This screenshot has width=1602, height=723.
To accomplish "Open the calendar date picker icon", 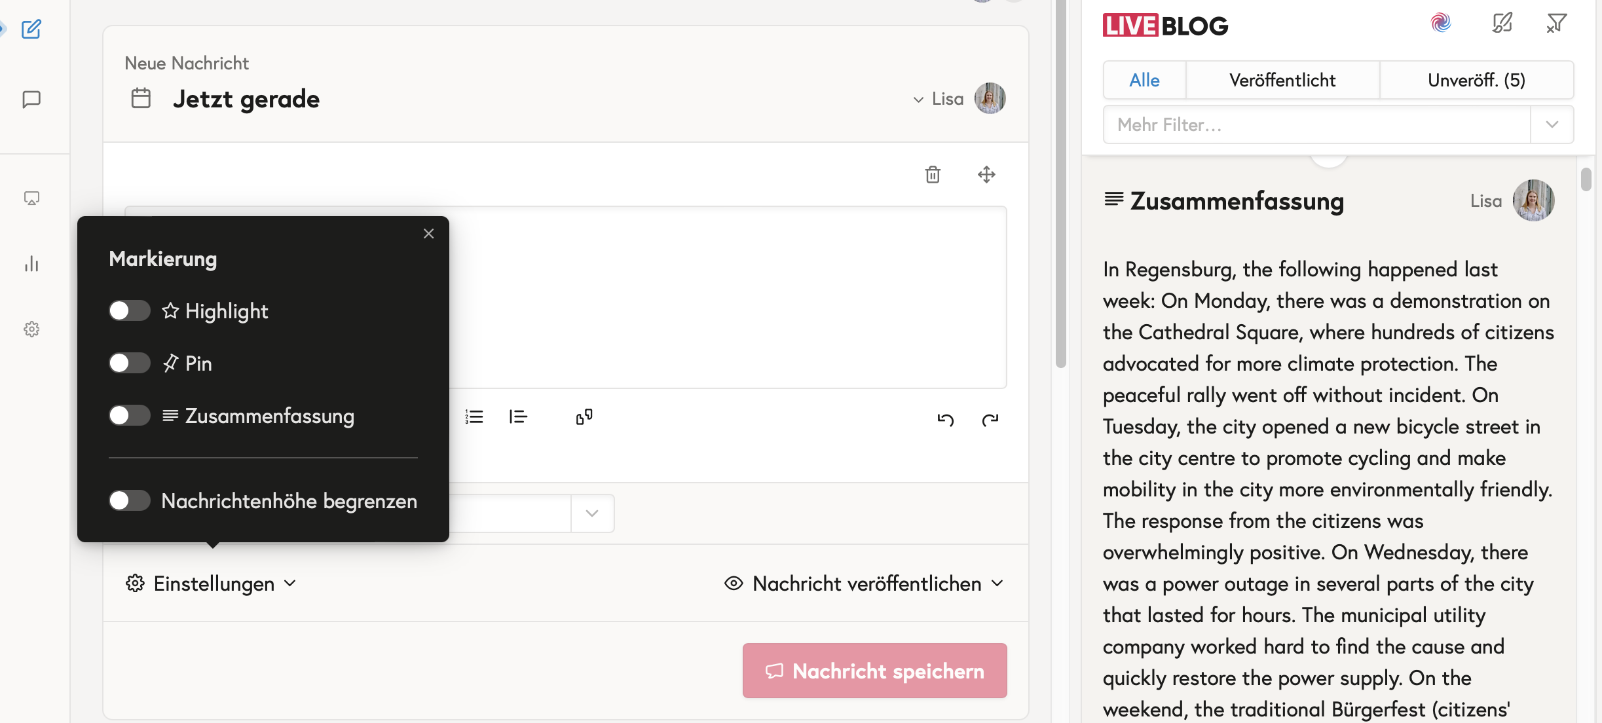I will pyautogui.click(x=141, y=98).
